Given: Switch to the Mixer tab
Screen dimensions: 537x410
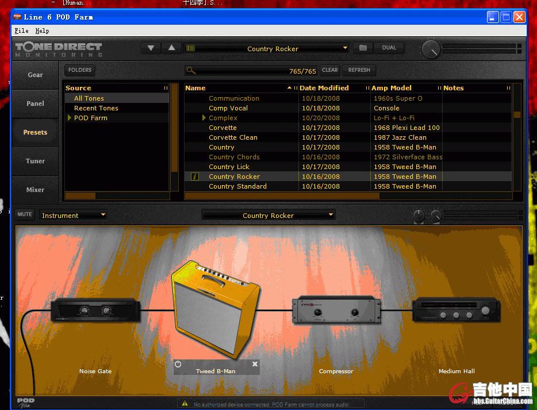Looking at the screenshot, I should tap(35, 190).
